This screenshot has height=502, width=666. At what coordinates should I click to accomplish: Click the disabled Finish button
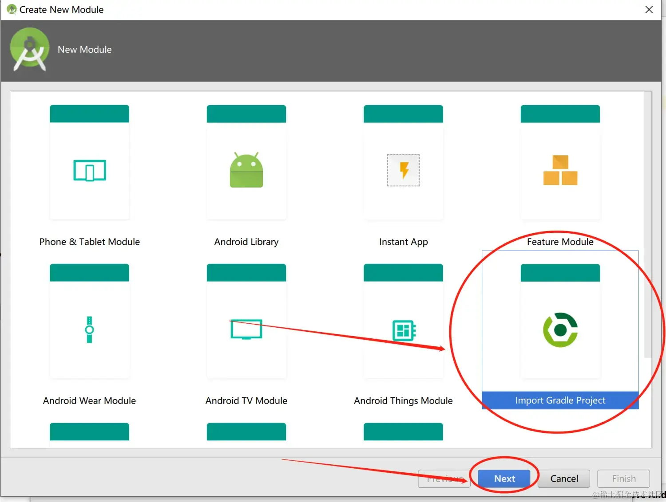click(x=623, y=478)
